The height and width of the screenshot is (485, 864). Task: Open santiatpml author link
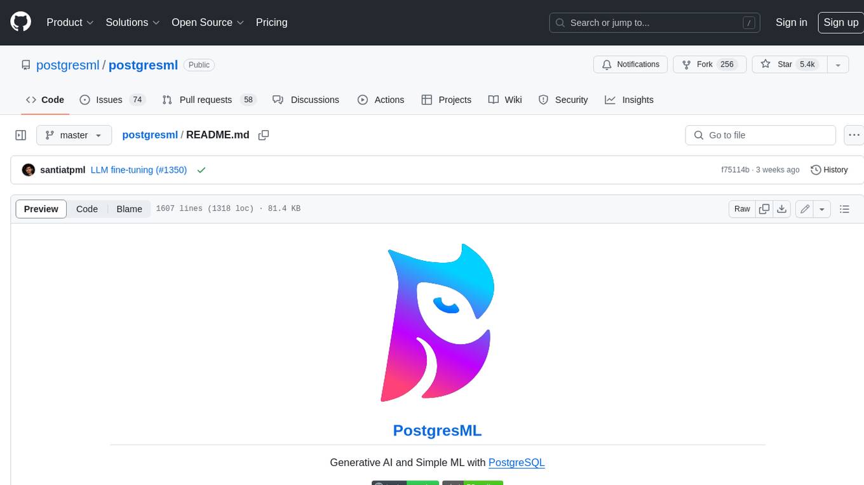62,170
